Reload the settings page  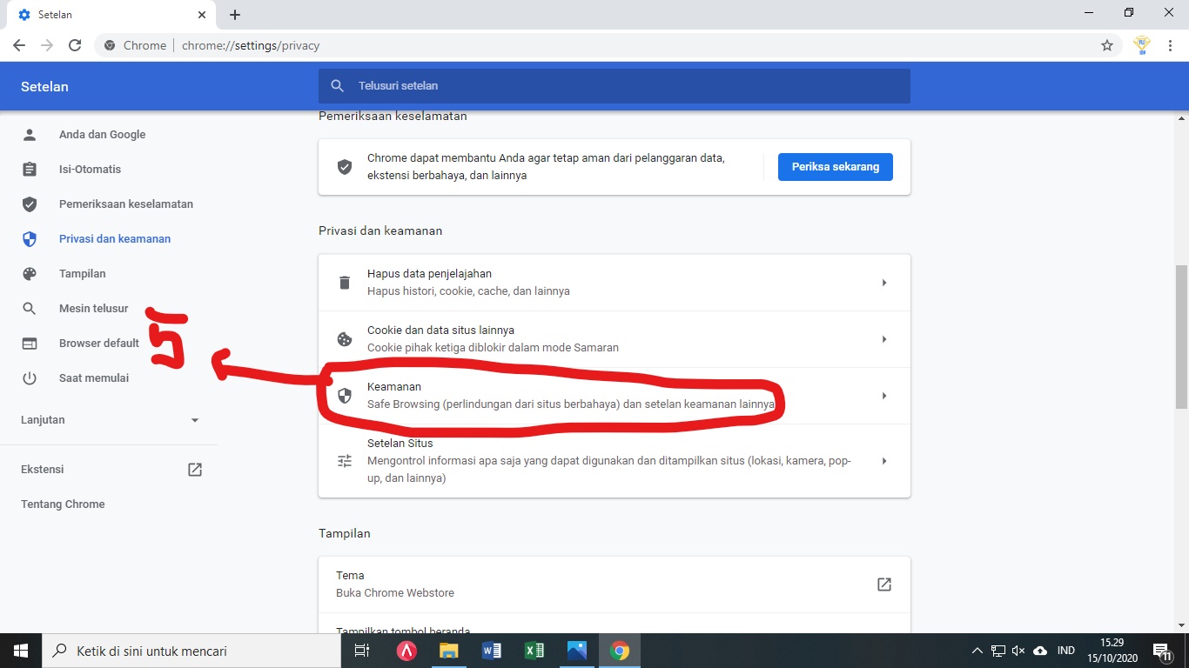(x=75, y=45)
